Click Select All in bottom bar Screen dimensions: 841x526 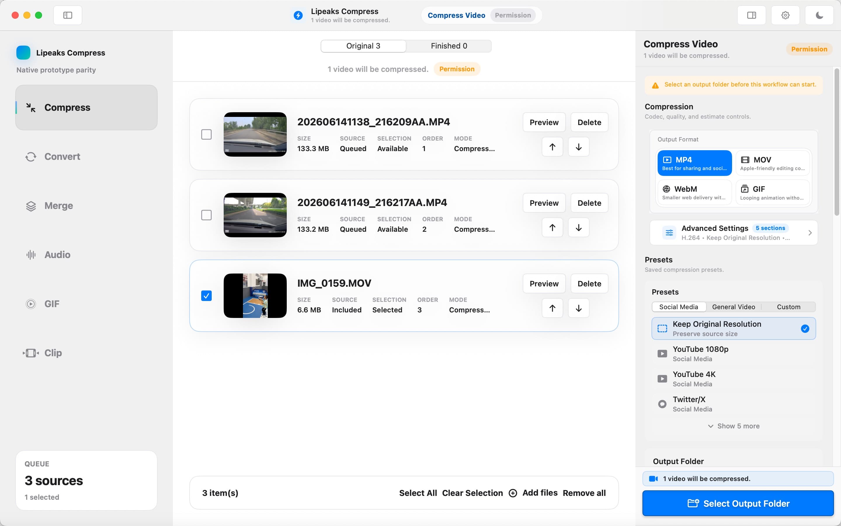click(418, 493)
